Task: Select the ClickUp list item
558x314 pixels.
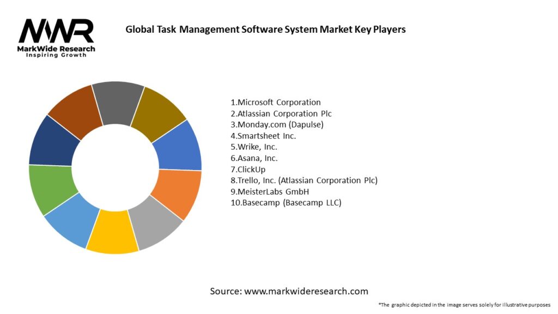Action: pos(248,170)
